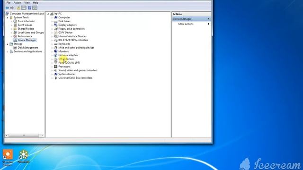The width and height of the screenshot is (303, 170).
Task: Click the Disk Management icon
Action: pos(15,48)
